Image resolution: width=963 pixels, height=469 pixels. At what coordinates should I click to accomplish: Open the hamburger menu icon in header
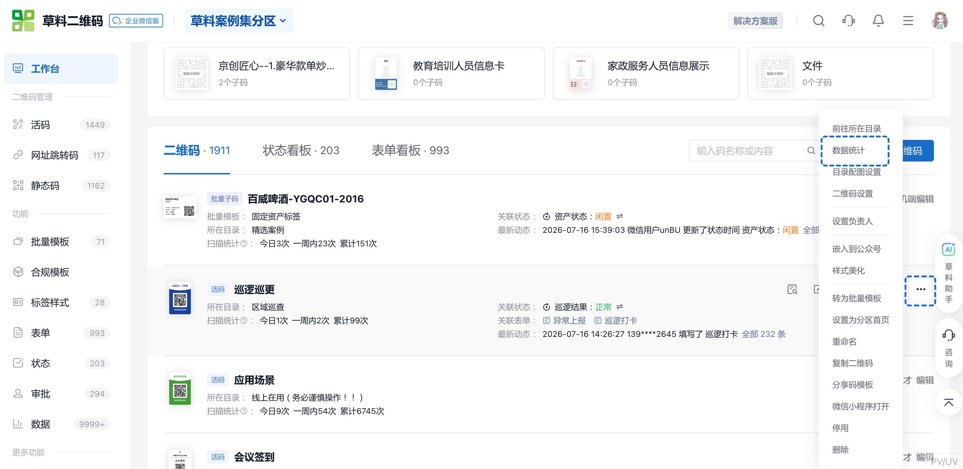[x=908, y=21]
